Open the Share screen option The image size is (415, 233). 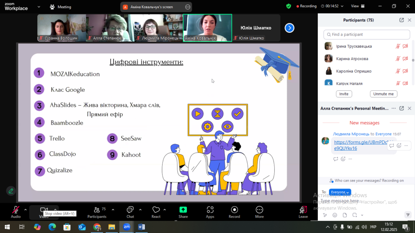tap(183, 211)
